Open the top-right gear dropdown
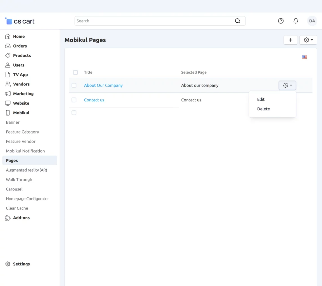The image size is (322, 286). (308, 40)
